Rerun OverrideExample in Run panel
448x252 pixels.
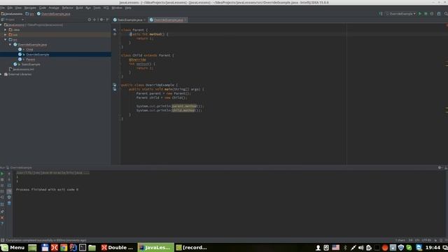click(x=2, y=174)
